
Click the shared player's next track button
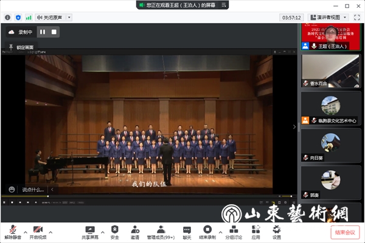tap(28, 202)
